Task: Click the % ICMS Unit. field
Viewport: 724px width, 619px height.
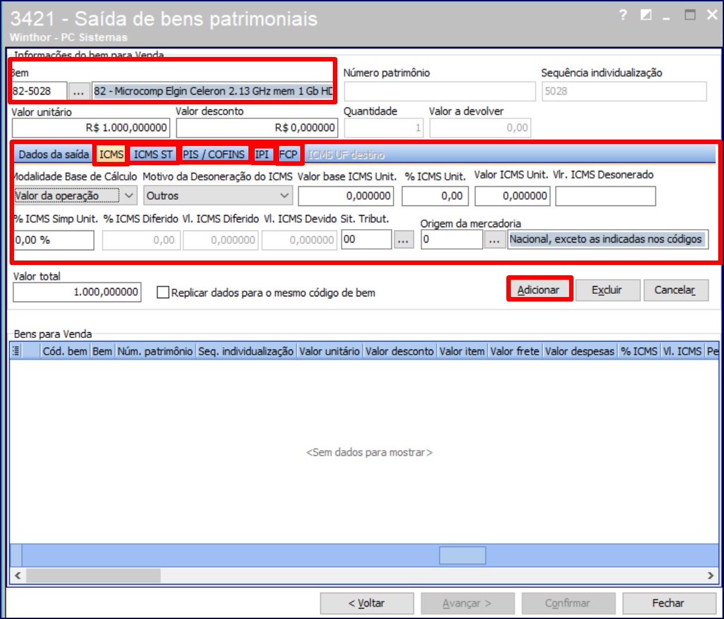Action: point(435,196)
